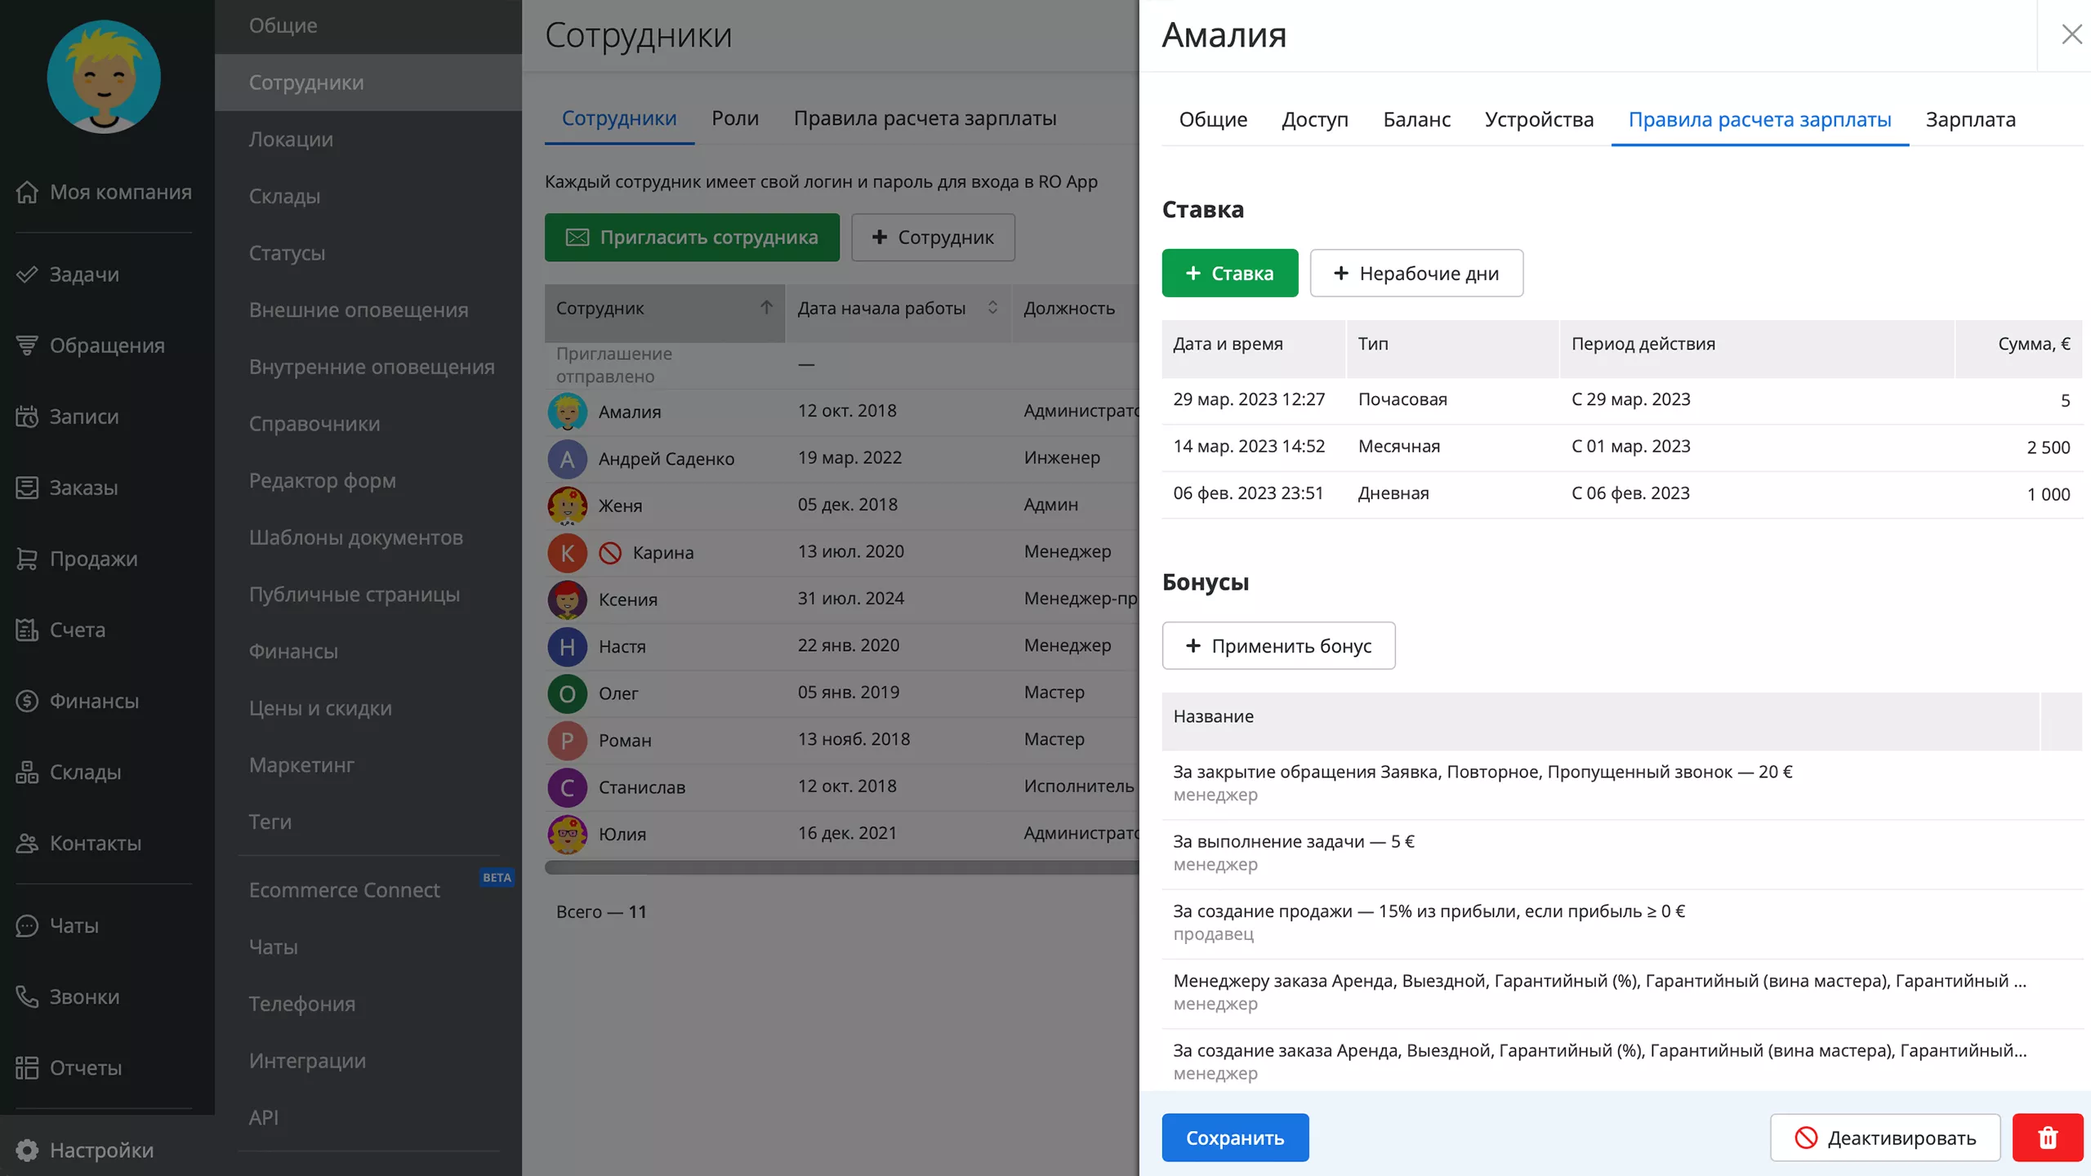Image resolution: width=2091 pixels, height=1176 pixels.
Task: Click the red trash delete icon
Action: click(2047, 1138)
